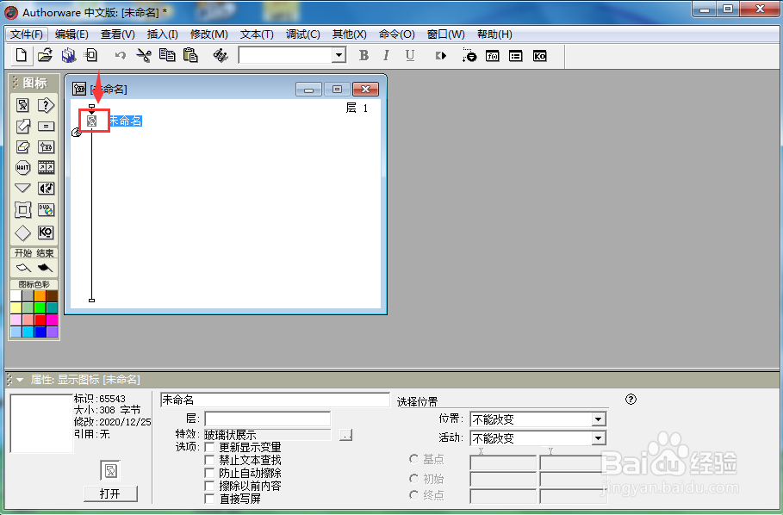This screenshot has width=783, height=515.
Task: Open the 编辑(E) menu
Action: point(71,34)
